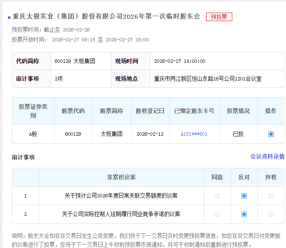Image resolution: width=286 pixels, height=248 pixels.
Task: Click the 弃权 column header
Action: [271, 177]
